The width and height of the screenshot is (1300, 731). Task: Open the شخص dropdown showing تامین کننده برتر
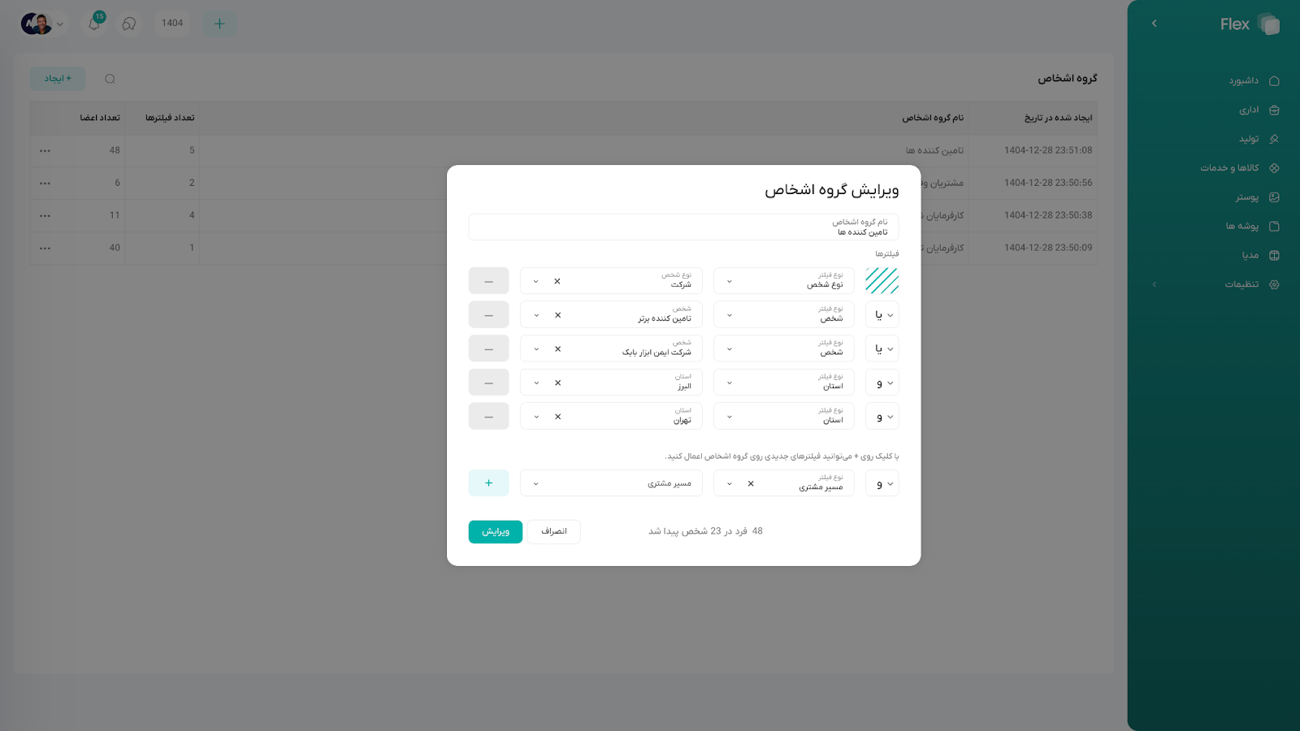point(611,315)
